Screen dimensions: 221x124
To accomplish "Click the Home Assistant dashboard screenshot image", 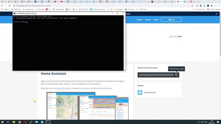I will [x=87, y=106].
